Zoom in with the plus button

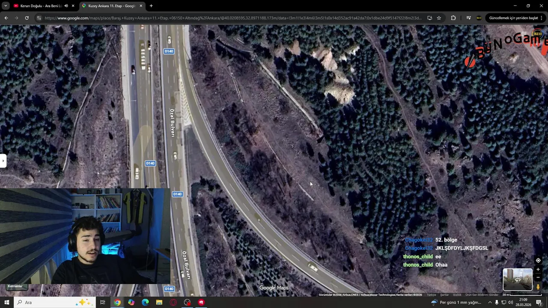click(538, 269)
